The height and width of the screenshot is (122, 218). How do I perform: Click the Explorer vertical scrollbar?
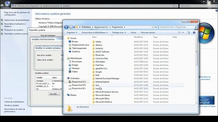point(197,70)
